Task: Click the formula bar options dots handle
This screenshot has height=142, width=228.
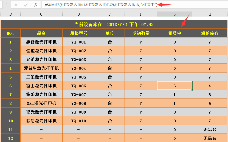Action: pyautogui.click(x=7, y=5)
